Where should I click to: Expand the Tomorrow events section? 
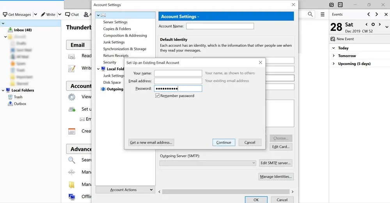pyautogui.click(x=333, y=56)
